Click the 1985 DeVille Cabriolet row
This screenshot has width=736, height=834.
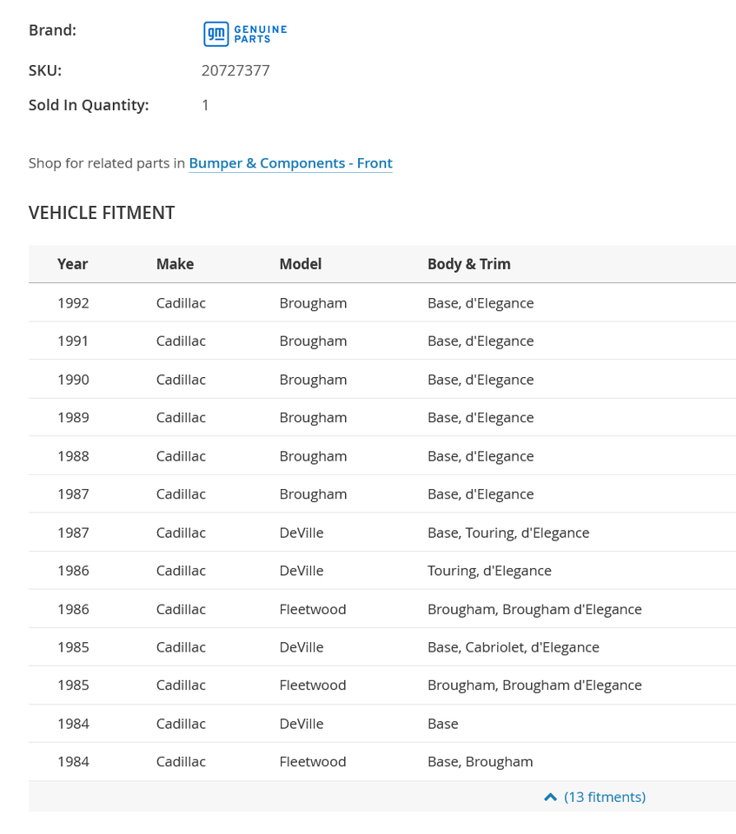382,646
